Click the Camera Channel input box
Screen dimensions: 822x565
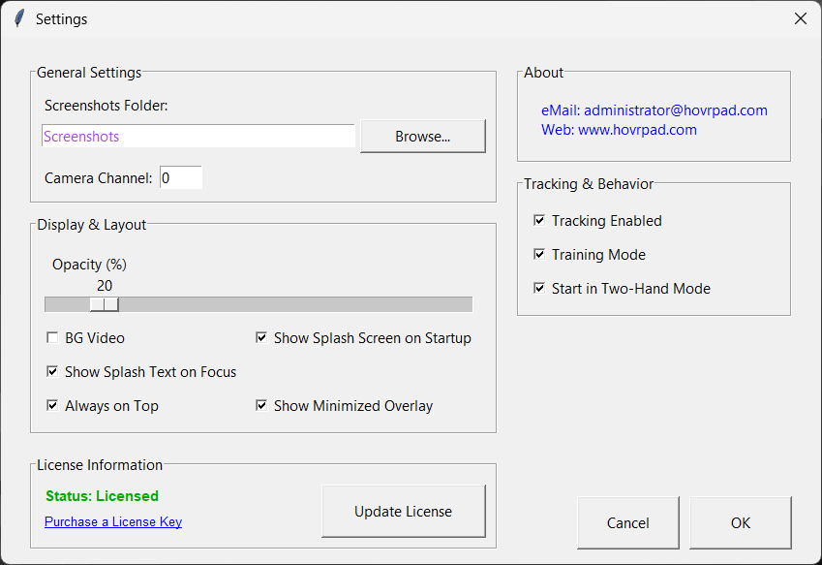pos(181,178)
